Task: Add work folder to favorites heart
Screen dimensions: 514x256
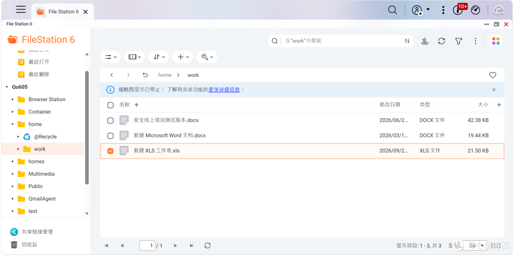Action: (x=493, y=75)
